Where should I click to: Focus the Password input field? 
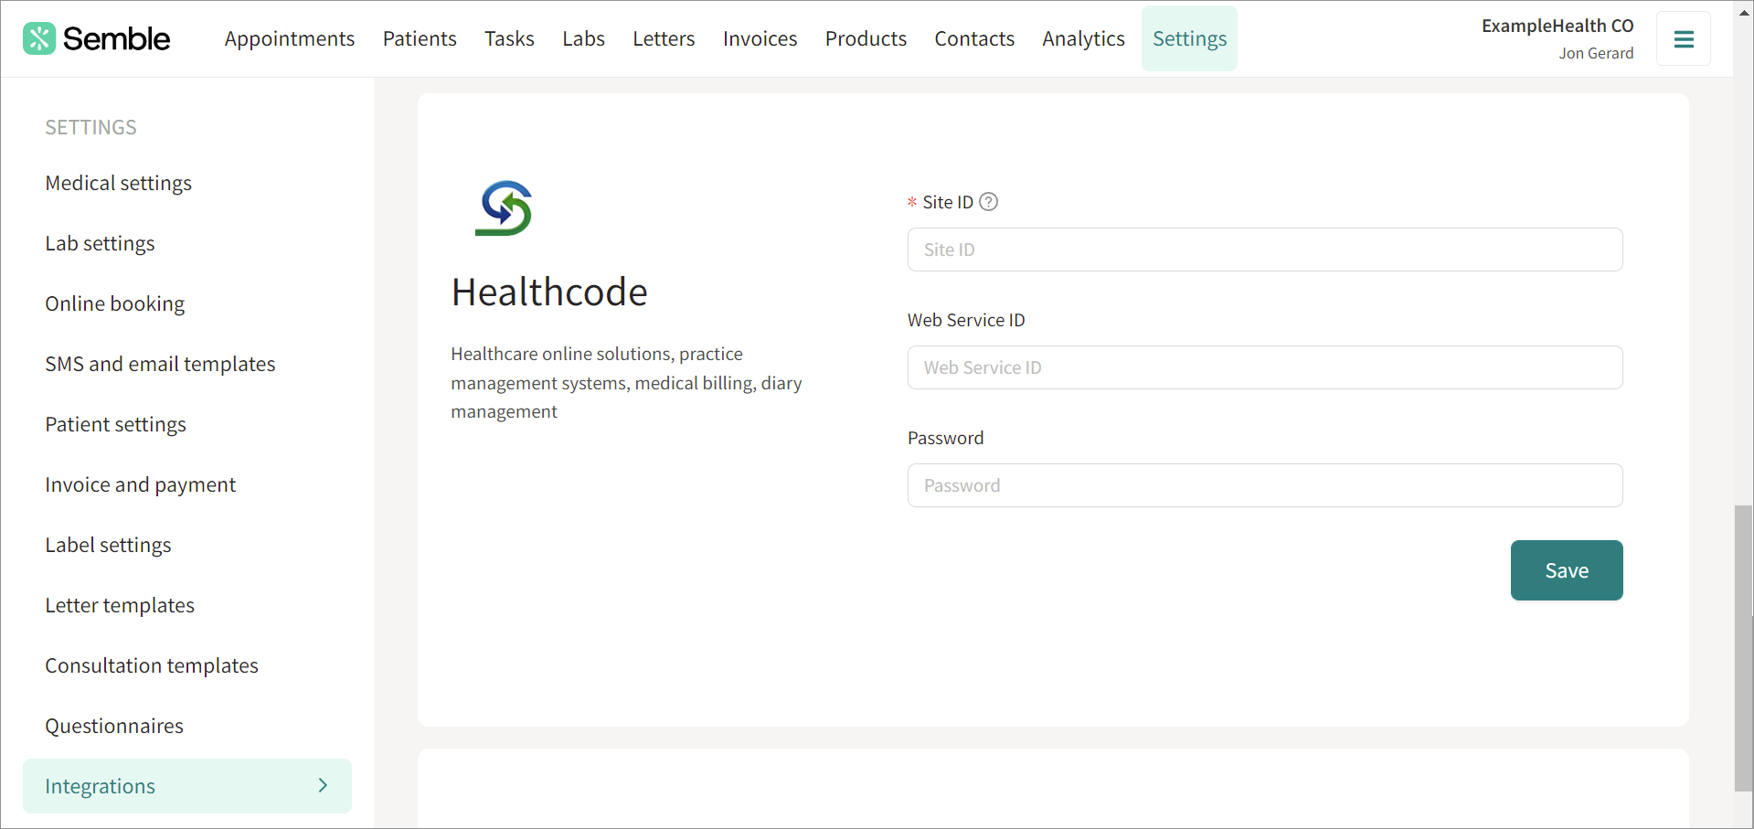1265,485
